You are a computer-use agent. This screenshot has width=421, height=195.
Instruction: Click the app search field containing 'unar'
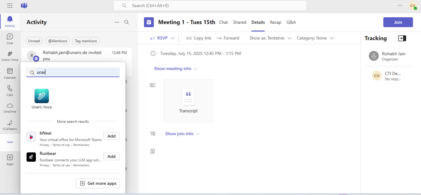(73, 72)
